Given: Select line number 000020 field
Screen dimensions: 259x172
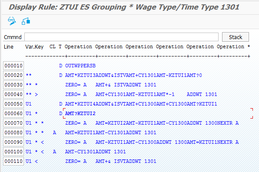Looking at the screenshot, I should coord(13,75).
